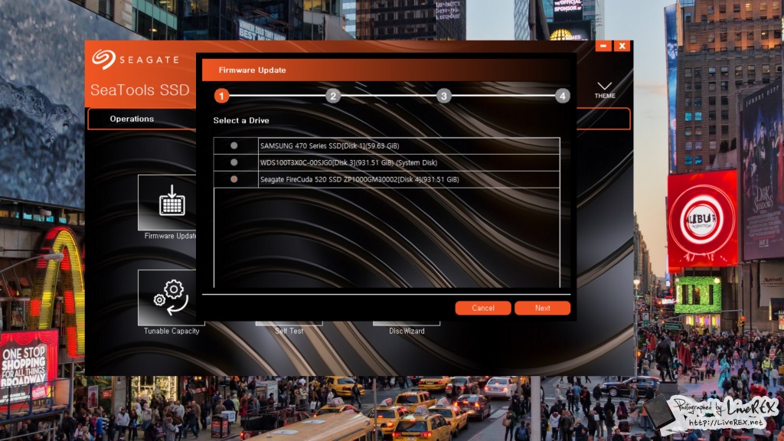Click the Tunable Capacity label
Screen dimensions: 784x441
171,331
